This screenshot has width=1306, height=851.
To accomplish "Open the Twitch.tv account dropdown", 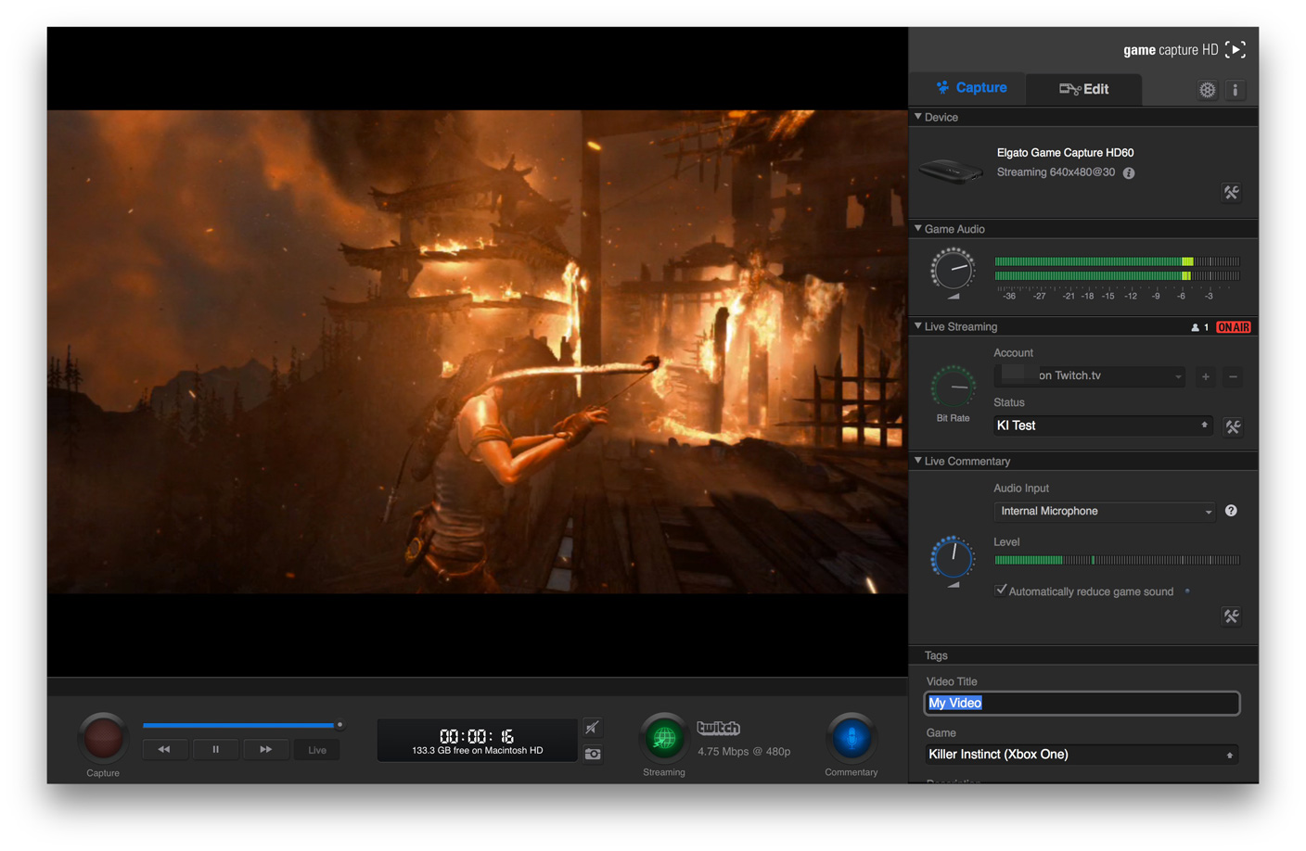I will pyautogui.click(x=1090, y=376).
